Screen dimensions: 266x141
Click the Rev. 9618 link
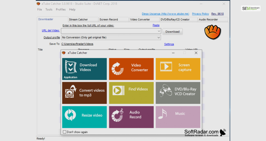coord(217,14)
